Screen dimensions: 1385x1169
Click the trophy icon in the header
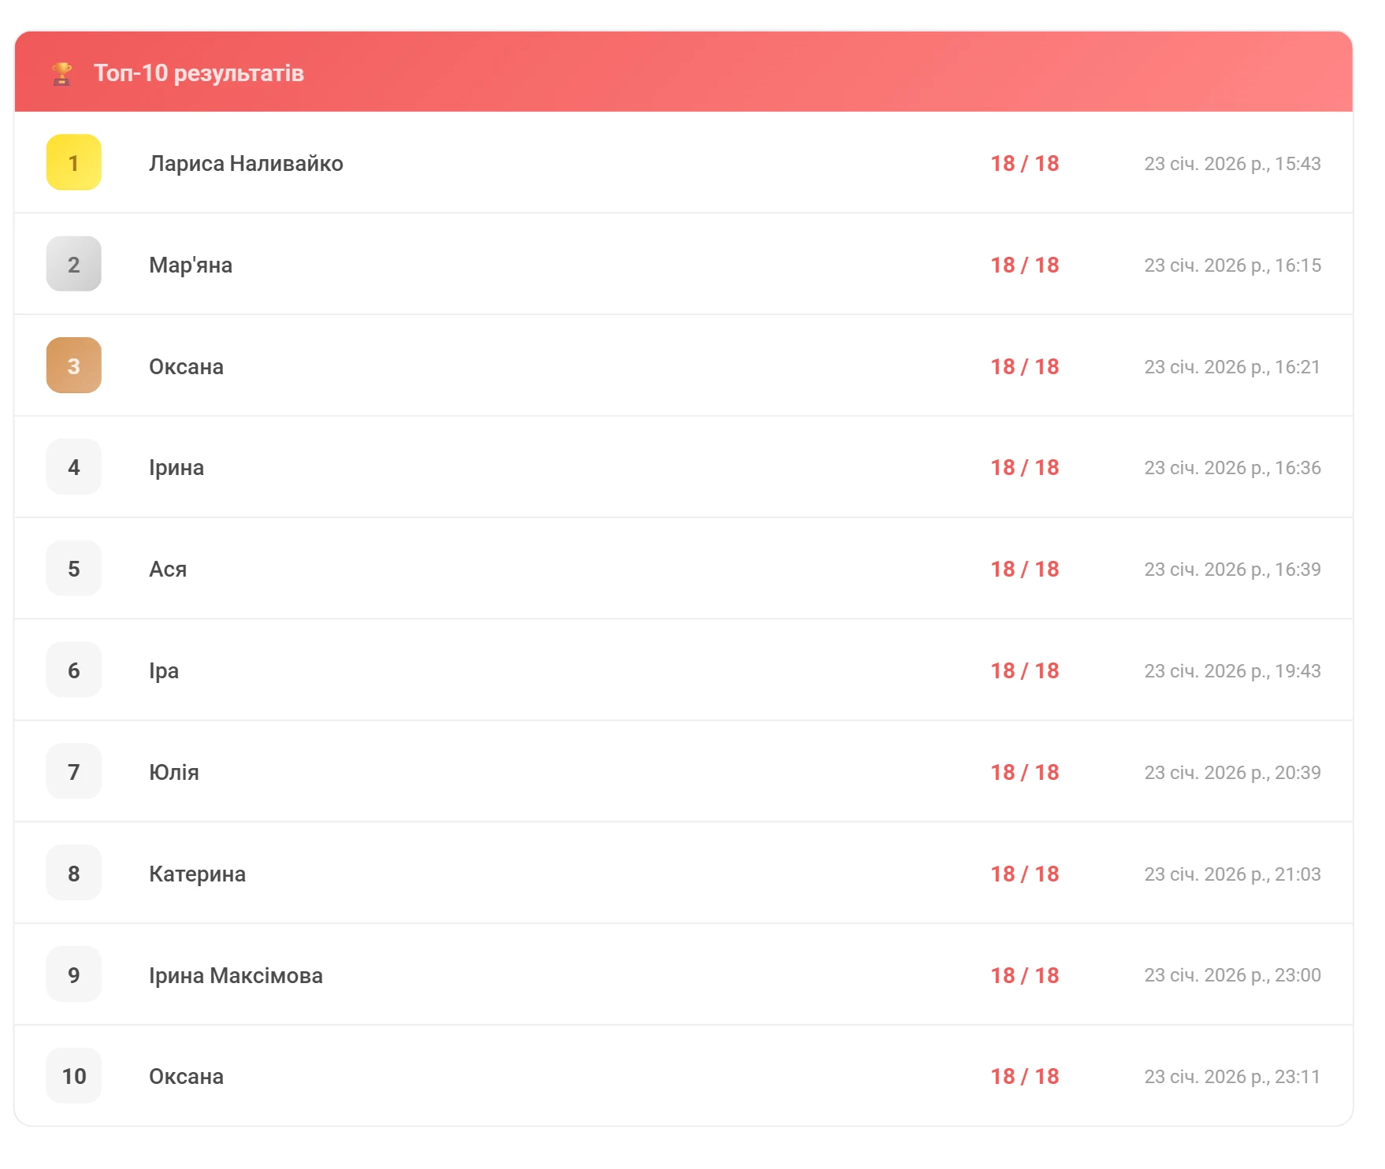pyautogui.click(x=61, y=73)
